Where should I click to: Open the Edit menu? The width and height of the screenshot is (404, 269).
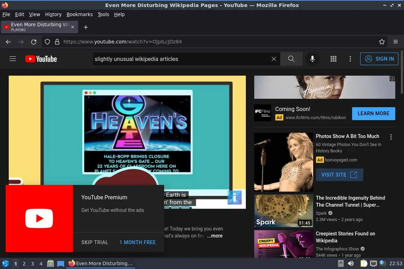tap(20, 14)
